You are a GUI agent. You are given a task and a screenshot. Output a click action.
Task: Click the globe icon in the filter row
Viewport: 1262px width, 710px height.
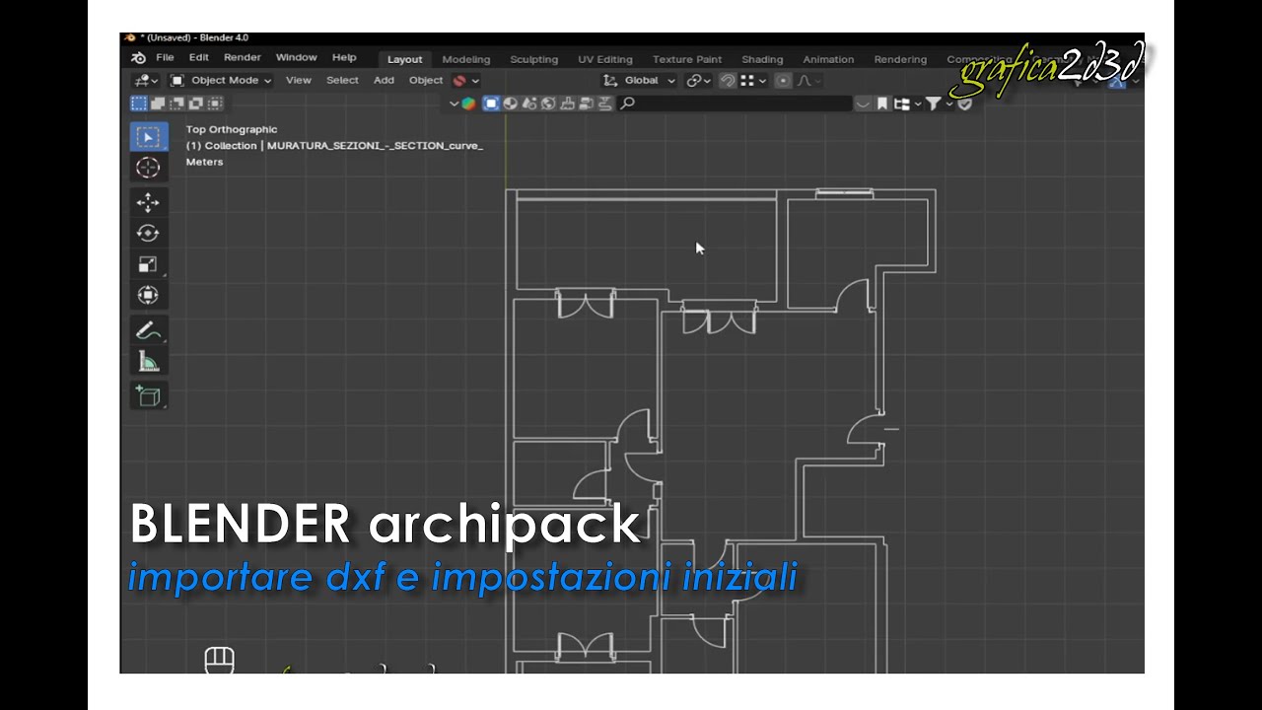pos(548,104)
